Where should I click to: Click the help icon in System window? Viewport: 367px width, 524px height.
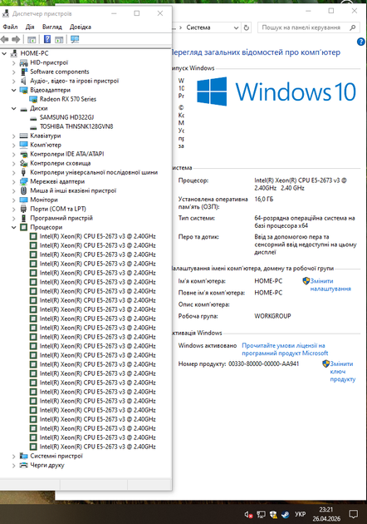tap(360, 42)
